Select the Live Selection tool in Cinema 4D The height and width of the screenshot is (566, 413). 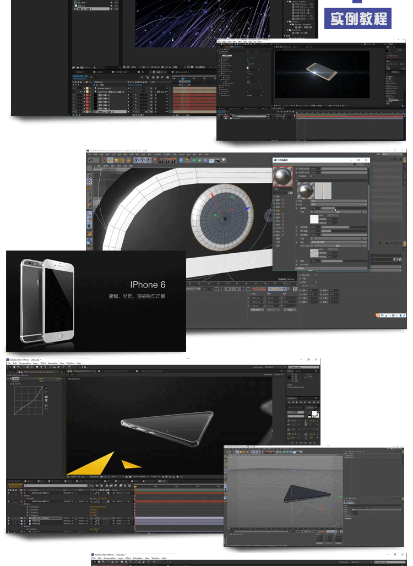tap(104, 160)
